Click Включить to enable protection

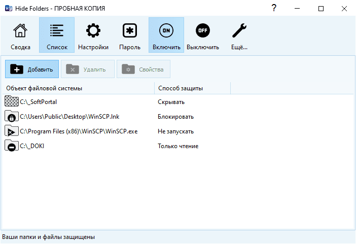coord(166,35)
